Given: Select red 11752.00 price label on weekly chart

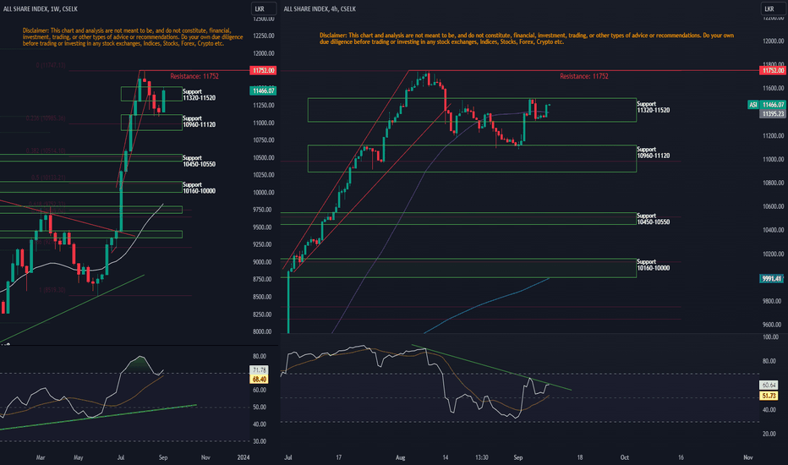Looking at the screenshot, I should (x=263, y=70).
